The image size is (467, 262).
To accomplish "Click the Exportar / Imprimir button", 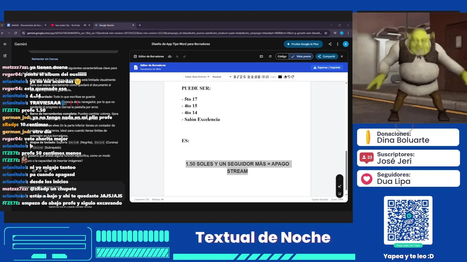I will coord(327,67).
